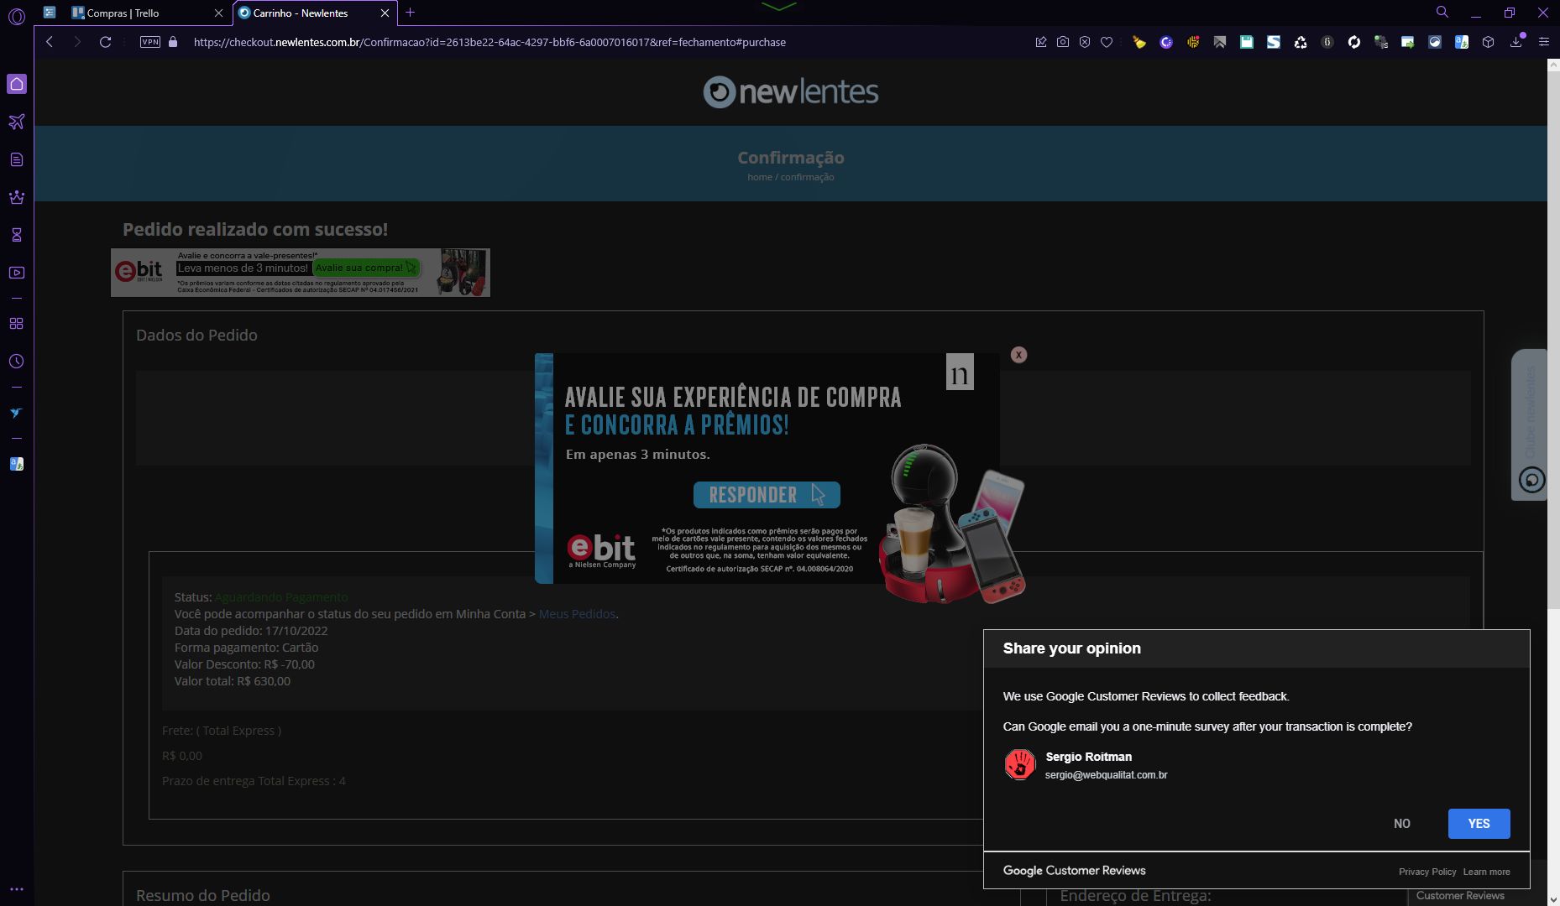Open the ad blocker shield icon
The width and height of the screenshot is (1560, 906).
(1085, 42)
